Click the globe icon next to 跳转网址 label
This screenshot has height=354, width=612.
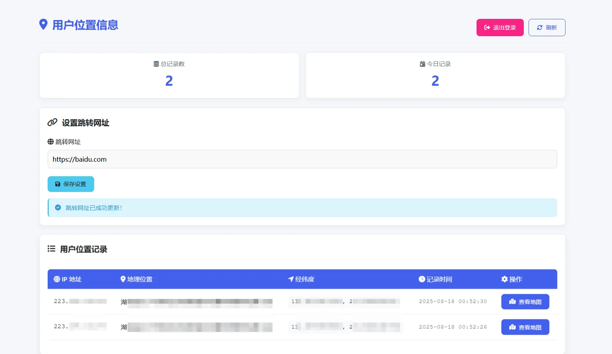pos(50,142)
